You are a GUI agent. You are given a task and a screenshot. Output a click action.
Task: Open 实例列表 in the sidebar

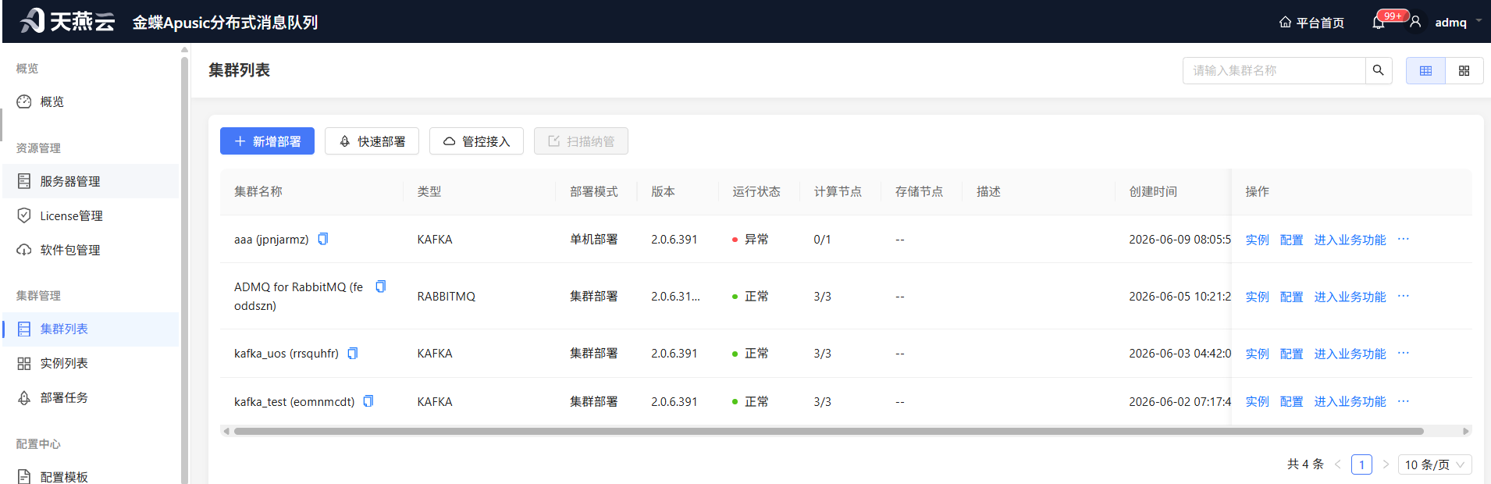click(x=91, y=363)
